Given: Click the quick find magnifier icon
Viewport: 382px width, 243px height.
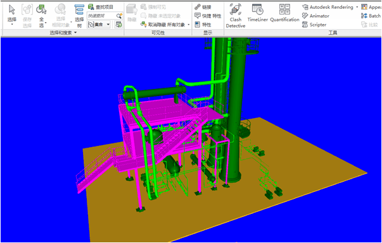Looking at the screenshot, I should [x=119, y=16].
